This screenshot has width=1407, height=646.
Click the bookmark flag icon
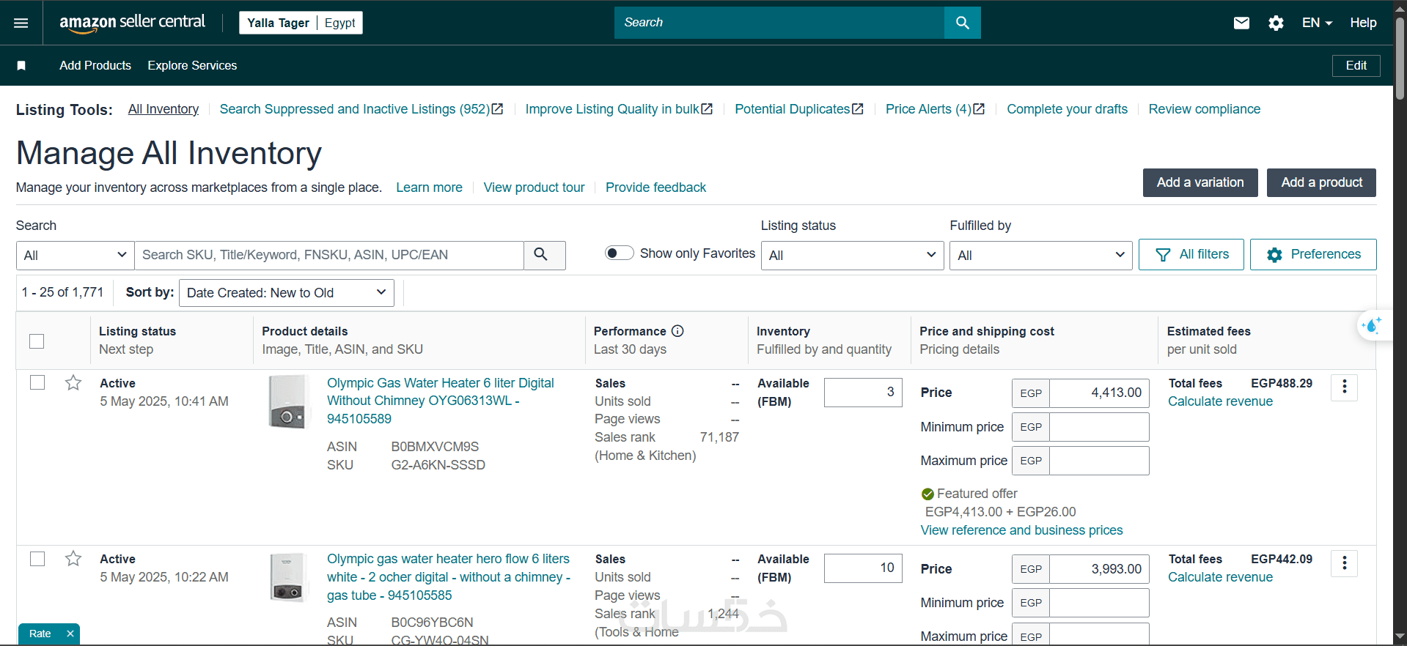(x=21, y=66)
